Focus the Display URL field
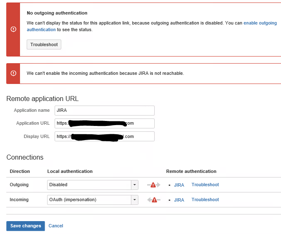Screen dimensions: 281x234 click(x=105, y=136)
